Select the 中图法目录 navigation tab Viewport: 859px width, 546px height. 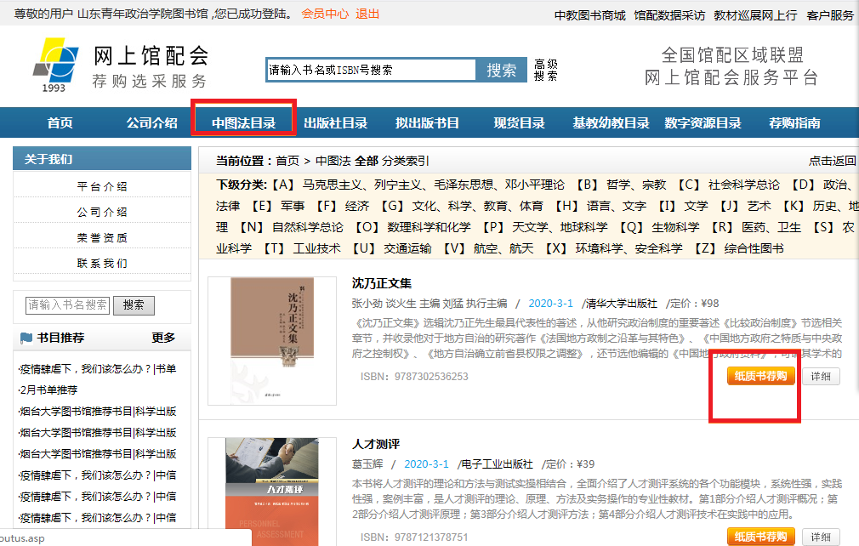pos(244,122)
